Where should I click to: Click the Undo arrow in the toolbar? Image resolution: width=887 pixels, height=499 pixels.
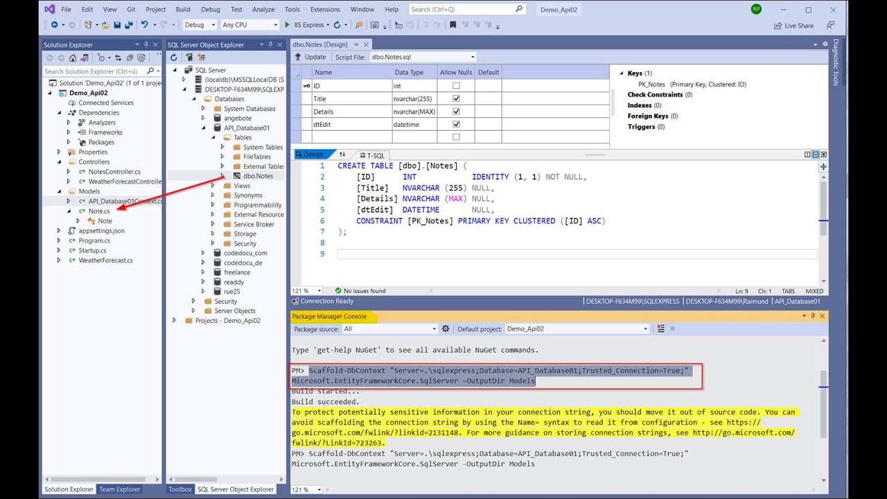coord(144,25)
